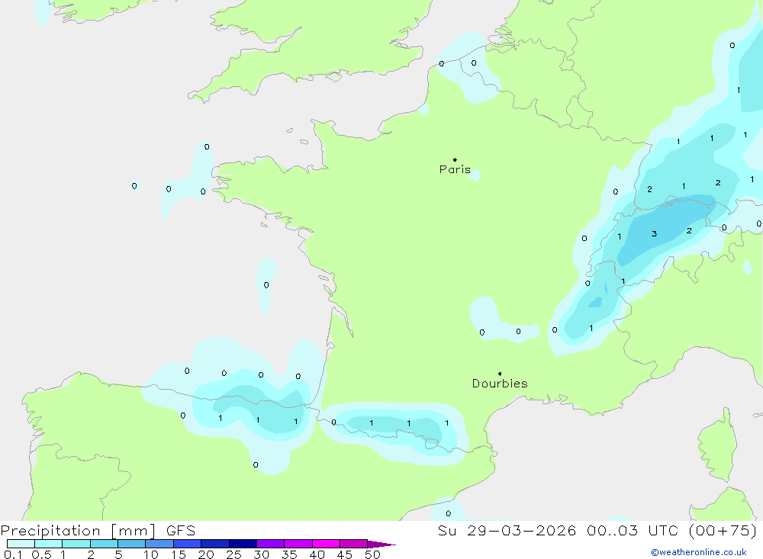763x559 pixels.
Task: Select the black marker dot above Paris
Action: pyautogui.click(x=455, y=159)
